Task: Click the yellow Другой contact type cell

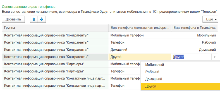Action: click(140, 57)
